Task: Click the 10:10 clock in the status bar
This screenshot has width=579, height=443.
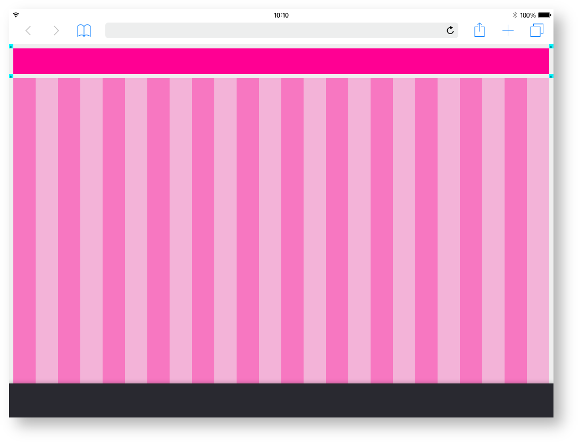Action: 281,15
